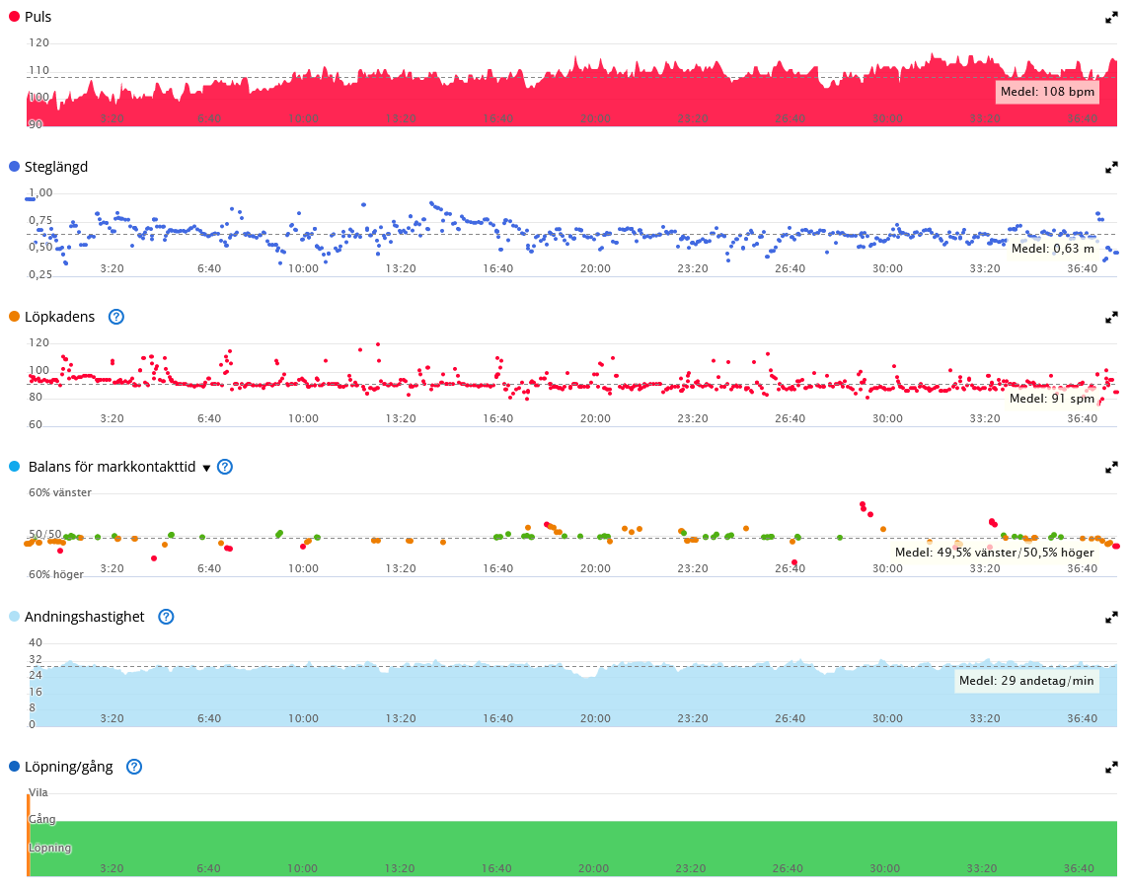Expand the Andningshastighet chart to fullscreen

coord(1111,617)
